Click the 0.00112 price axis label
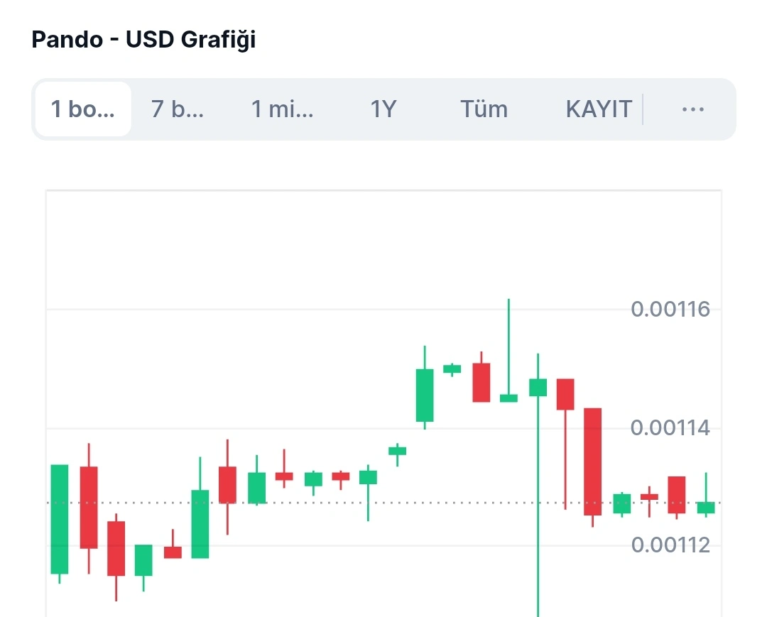 tap(670, 545)
